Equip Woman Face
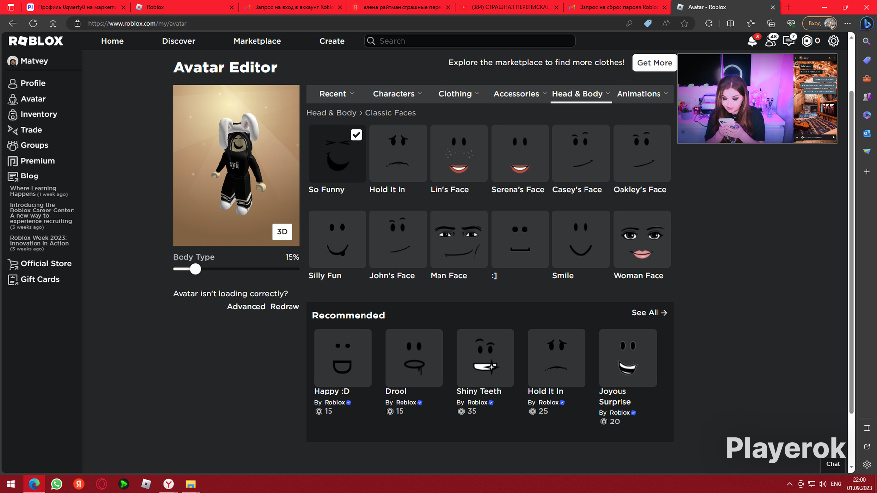877x493 pixels. (x=642, y=239)
